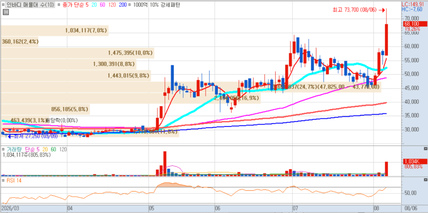Click the volume panel's gray 120 legend

click(63, 149)
